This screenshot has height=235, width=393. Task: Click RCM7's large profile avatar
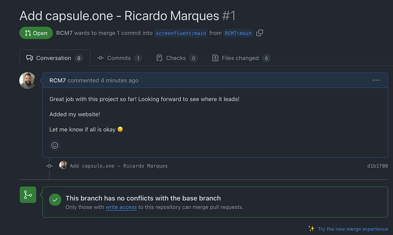click(28, 80)
